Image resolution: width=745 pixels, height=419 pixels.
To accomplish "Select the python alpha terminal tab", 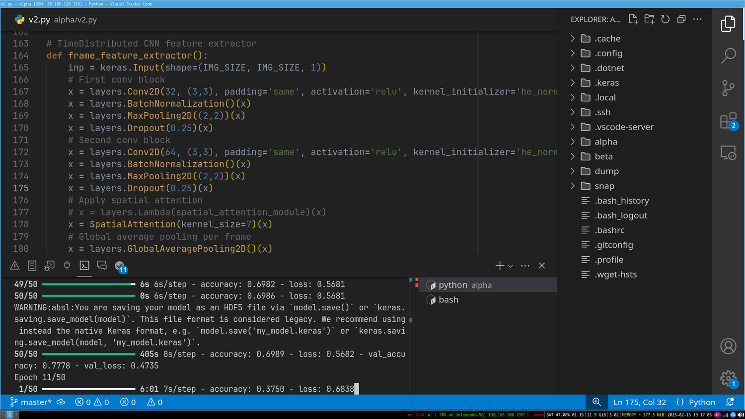I will [489, 285].
